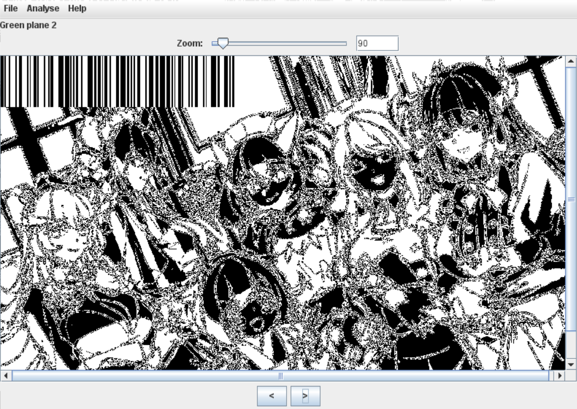577x409 pixels.
Task: Open the Analyse menu
Action: (43, 8)
